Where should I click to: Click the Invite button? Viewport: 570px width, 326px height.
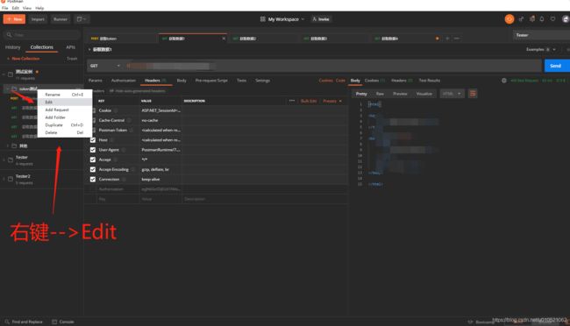pyautogui.click(x=321, y=19)
